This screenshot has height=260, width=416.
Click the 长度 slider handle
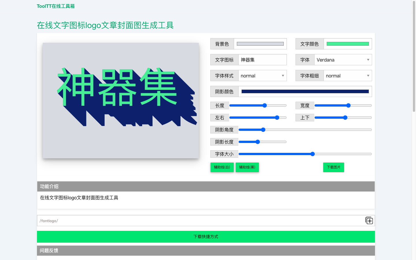(x=265, y=105)
